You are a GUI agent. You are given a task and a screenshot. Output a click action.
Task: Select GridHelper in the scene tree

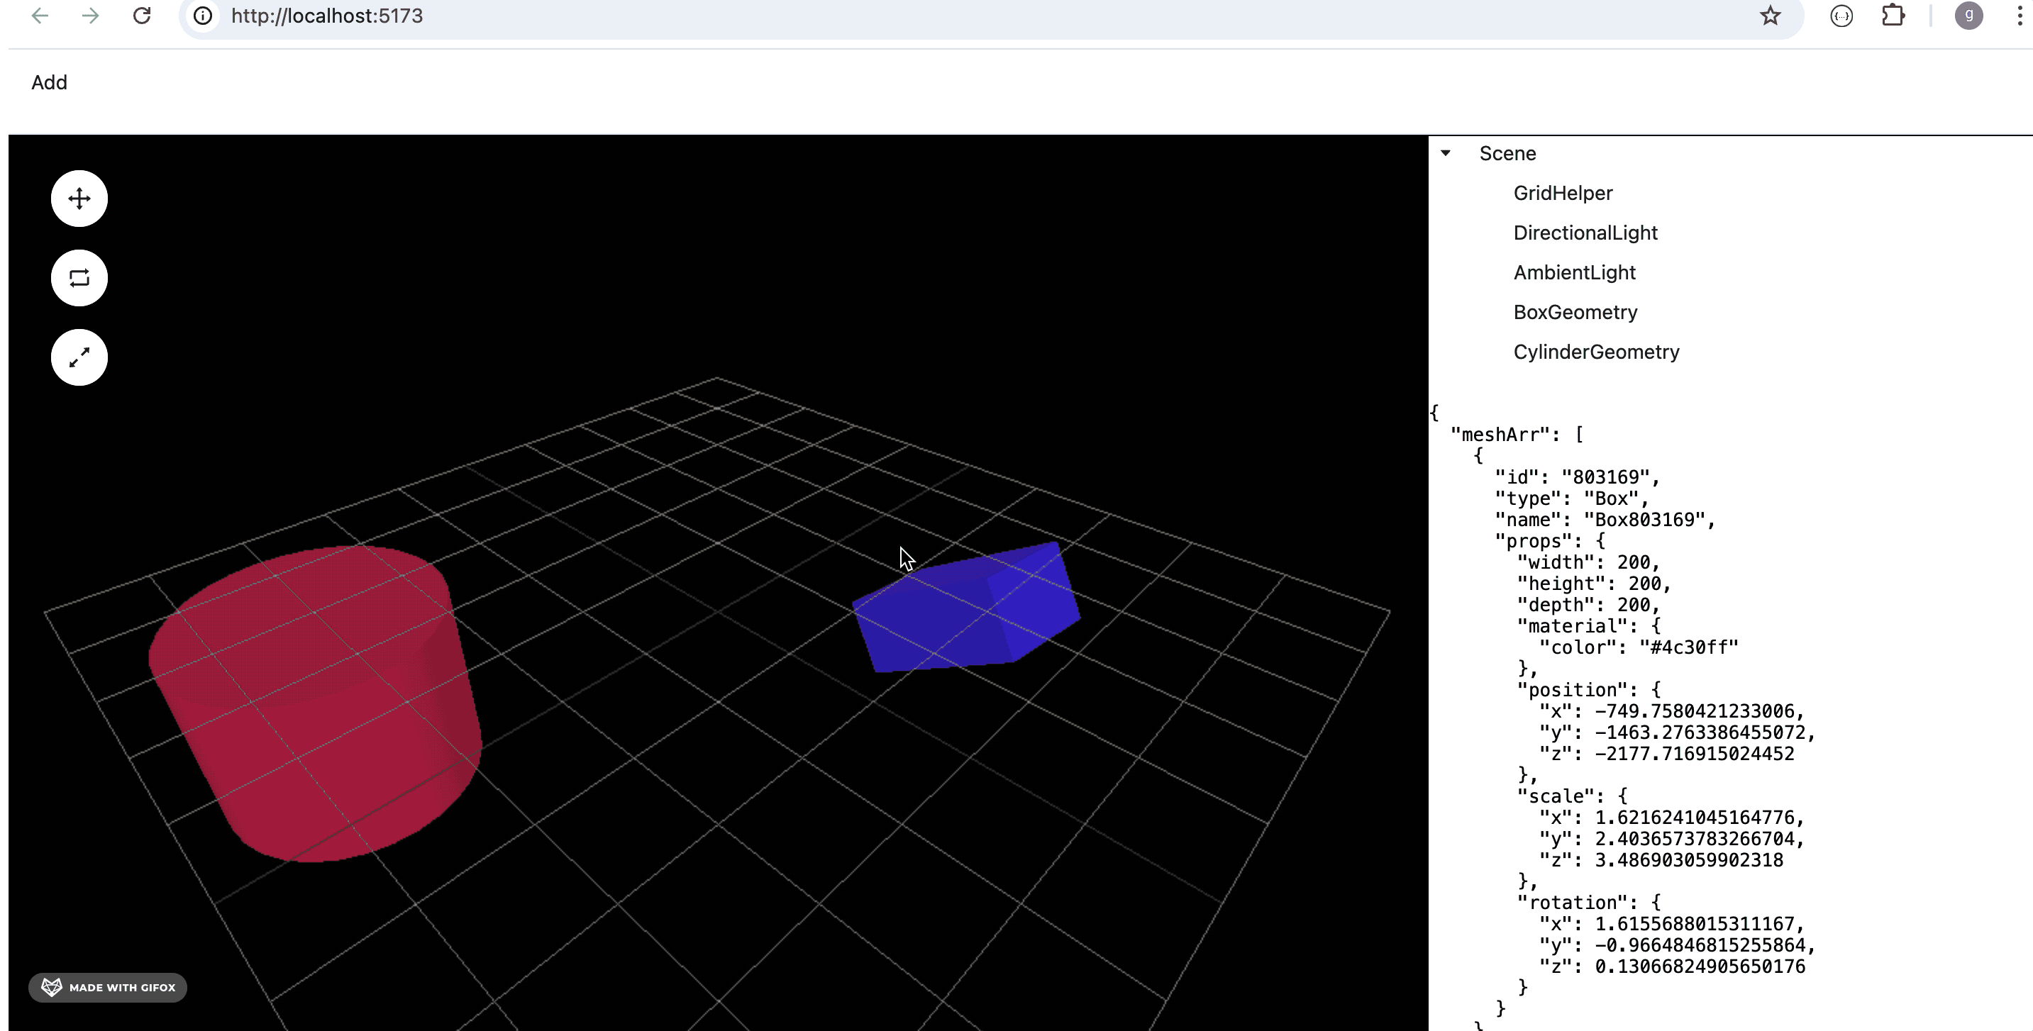coord(1563,194)
